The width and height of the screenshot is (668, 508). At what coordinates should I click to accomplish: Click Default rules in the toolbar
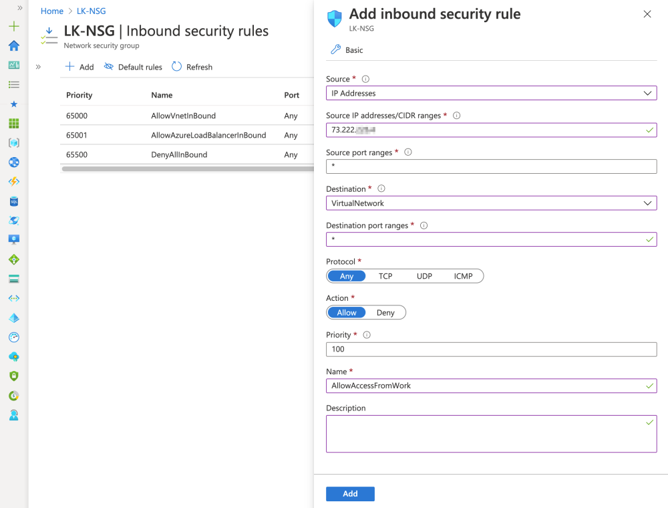(133, 67)
